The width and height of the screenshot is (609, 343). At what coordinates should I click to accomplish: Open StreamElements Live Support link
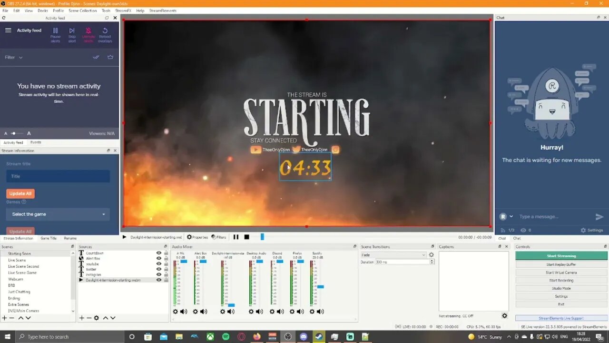point(561,318)
